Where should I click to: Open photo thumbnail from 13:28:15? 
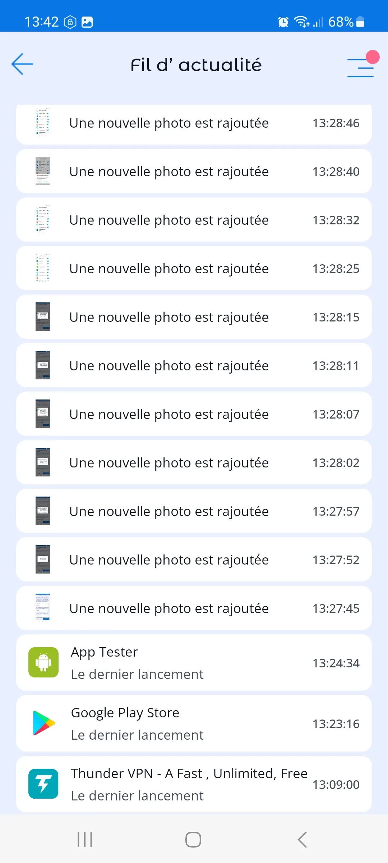(x=43, y=317)
